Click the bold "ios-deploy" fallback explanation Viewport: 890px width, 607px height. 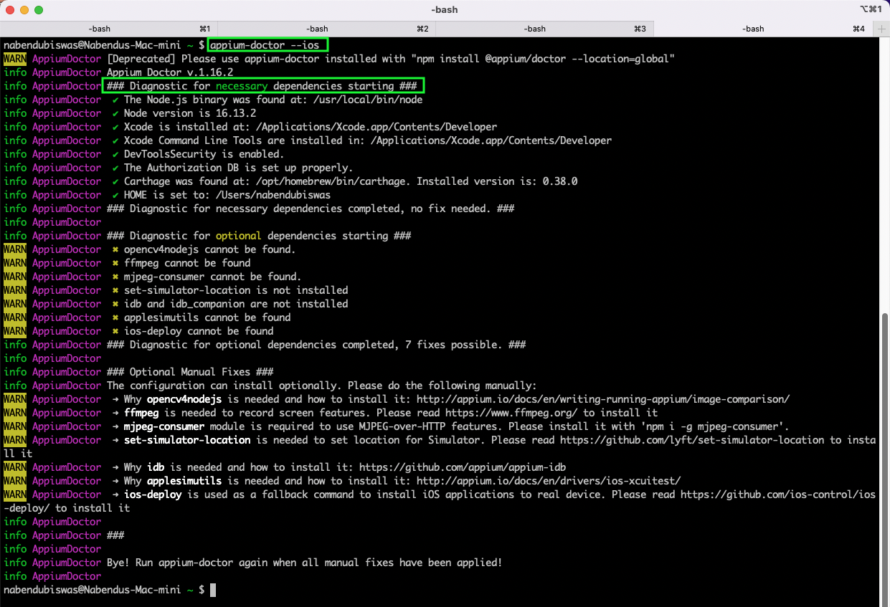point(153,494)
